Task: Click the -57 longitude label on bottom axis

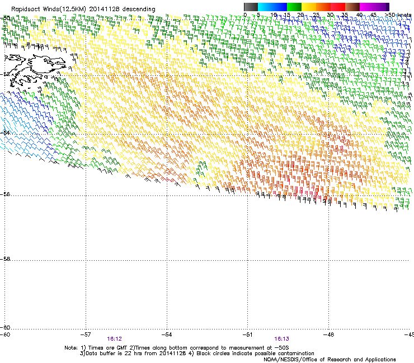Action: click(x=86, y=335)
